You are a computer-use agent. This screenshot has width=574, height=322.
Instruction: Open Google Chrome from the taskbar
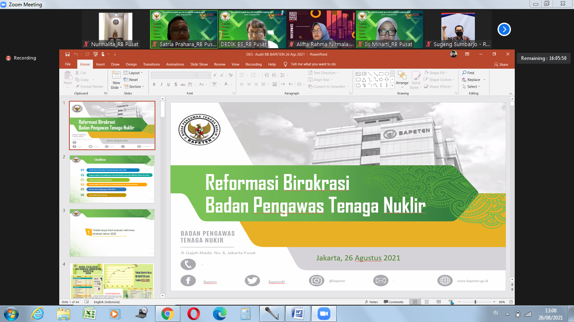coord(167,313)
